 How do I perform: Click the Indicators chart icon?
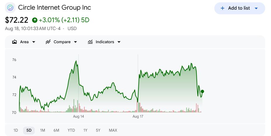[x=90, y=42]
